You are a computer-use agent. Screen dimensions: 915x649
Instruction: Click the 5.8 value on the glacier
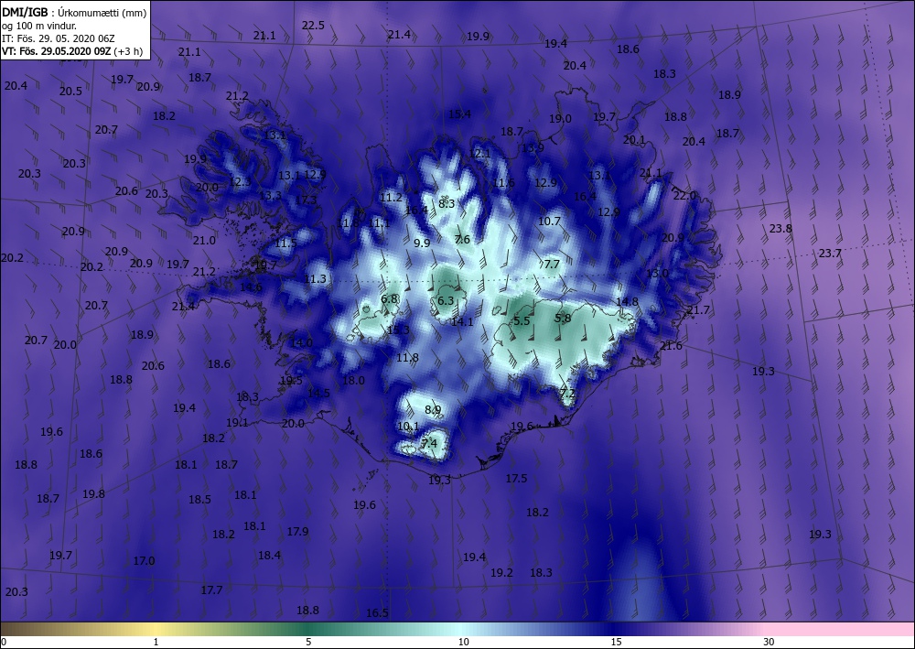click(x=563, y=318)
